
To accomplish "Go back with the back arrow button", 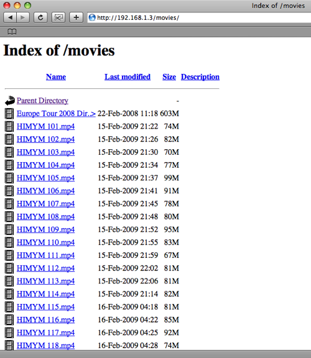I will point(10,17).
